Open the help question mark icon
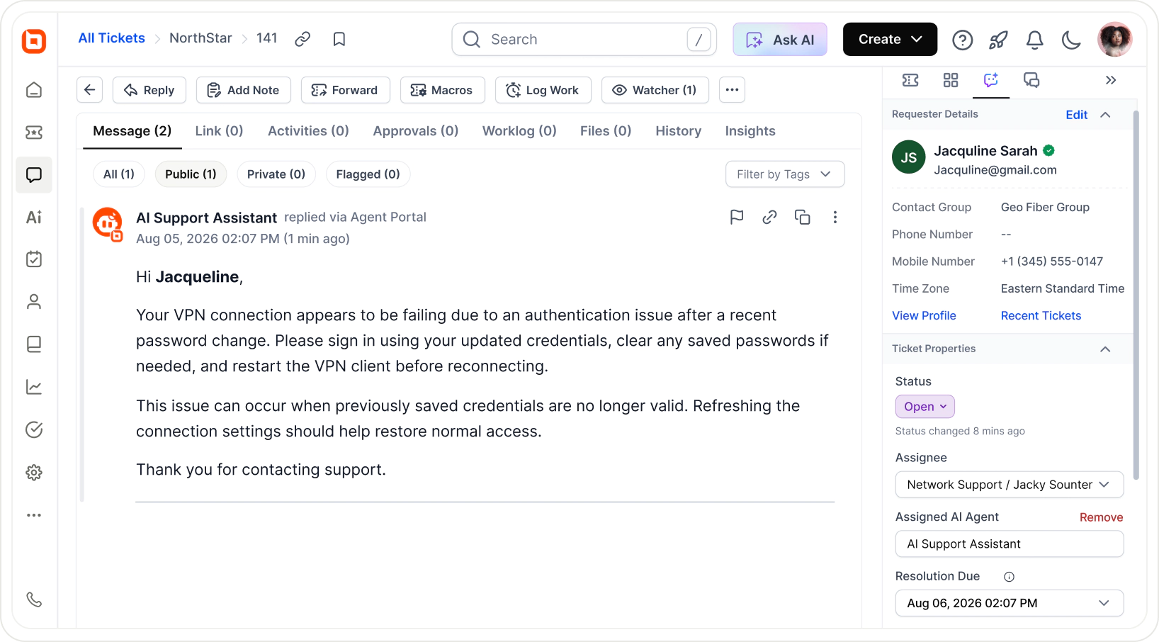Screen dimensions: 1159x642 (x=962, y=40)
